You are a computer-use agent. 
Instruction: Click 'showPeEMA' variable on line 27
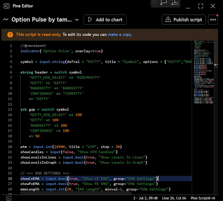tap(30, 184)
